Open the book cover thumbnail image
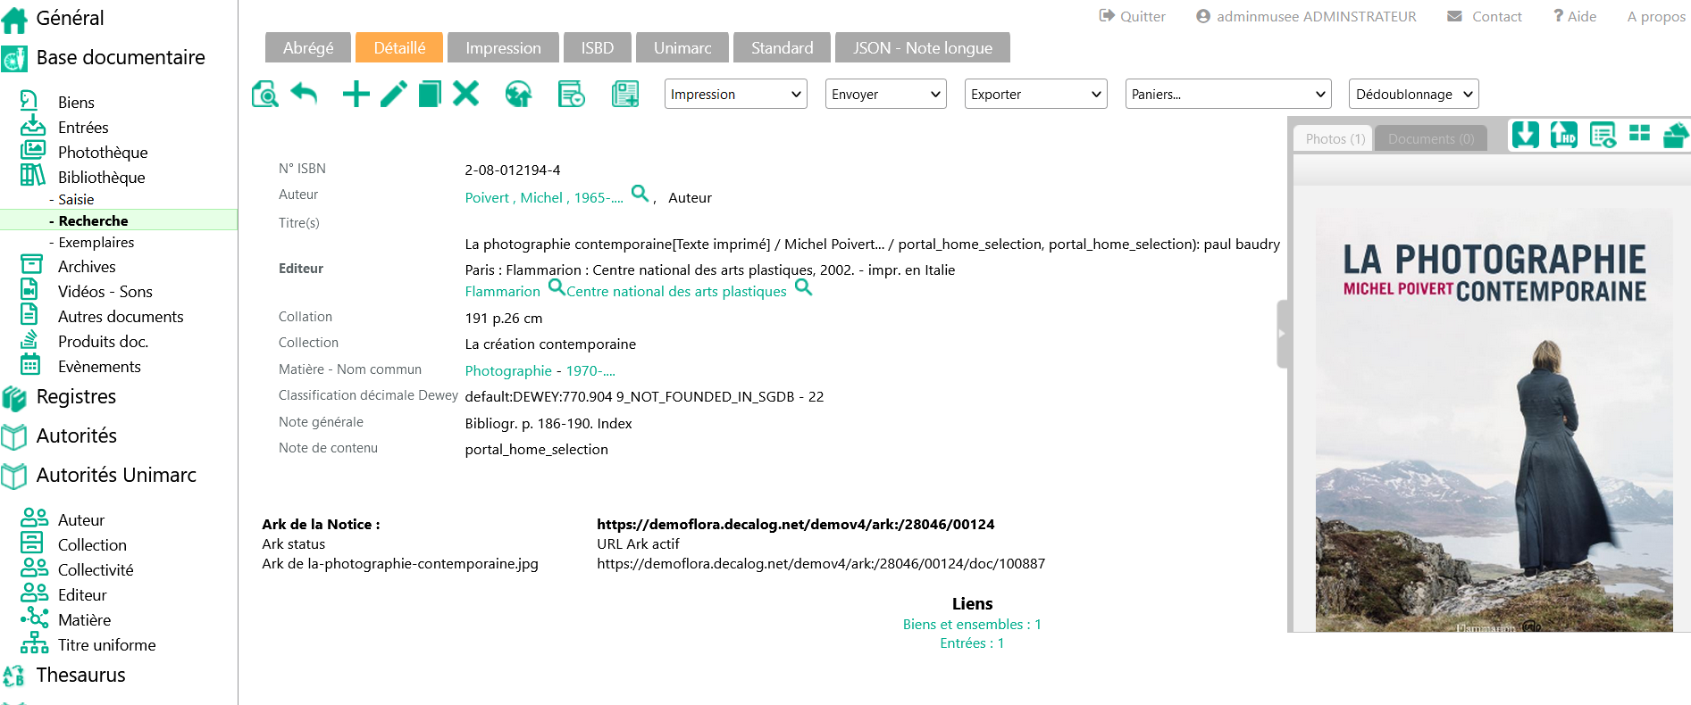 click(1494, 421)
